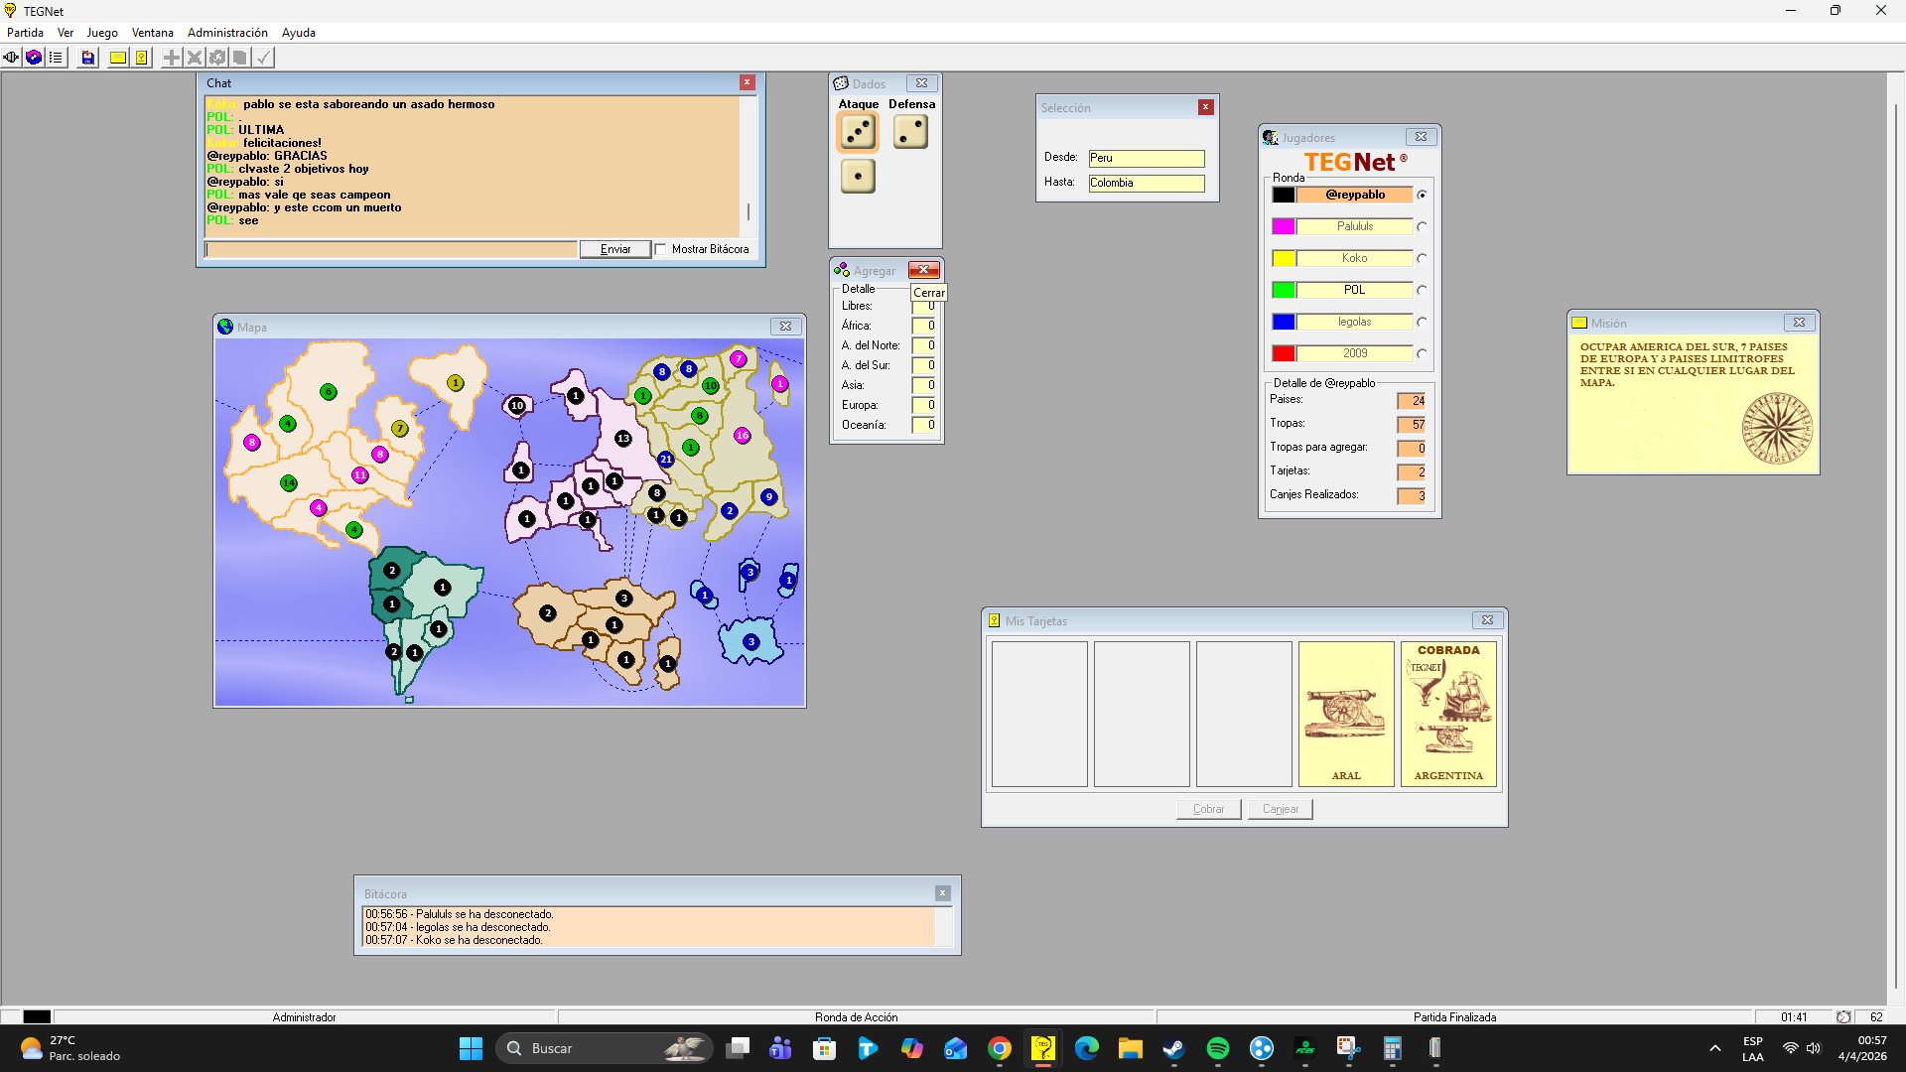Click the Canjear button under cards
Image resolution: width=1906 pixels, height=1072 pixels.
point(1280,809)
